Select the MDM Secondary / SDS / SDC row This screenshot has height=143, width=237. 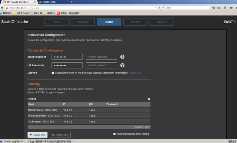tap(89, 116)
